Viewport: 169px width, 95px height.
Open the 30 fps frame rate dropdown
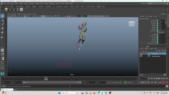pyautogui.click(x=145, y=83)
